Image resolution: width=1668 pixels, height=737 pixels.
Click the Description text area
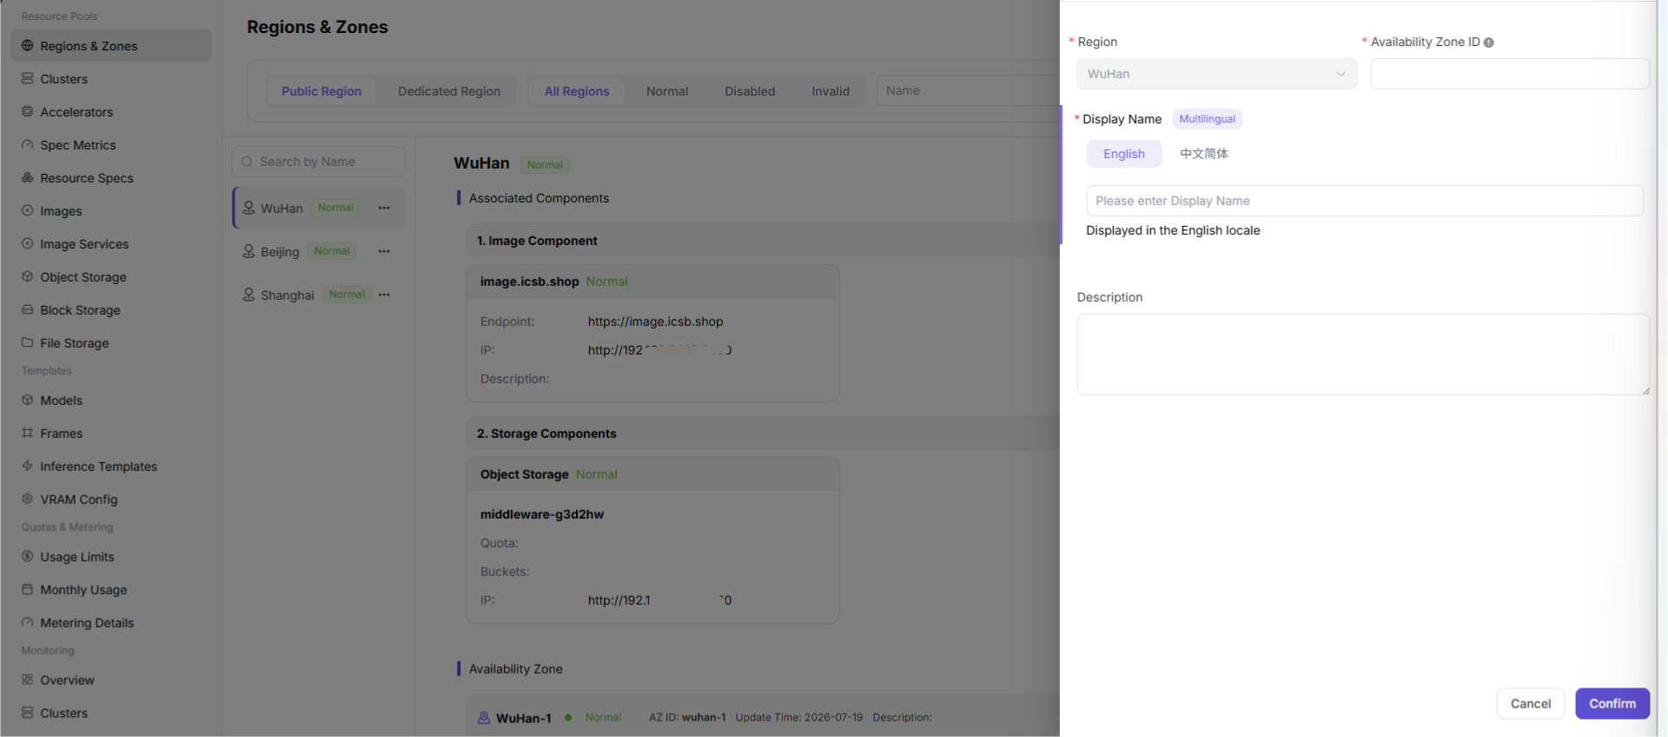click(1363, 355)
